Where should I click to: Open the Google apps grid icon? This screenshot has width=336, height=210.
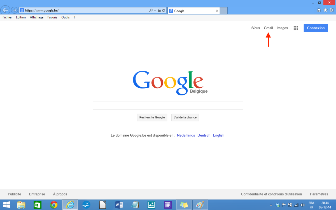(x=296, y=28)
